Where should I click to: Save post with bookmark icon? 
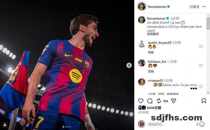point(204,101)
